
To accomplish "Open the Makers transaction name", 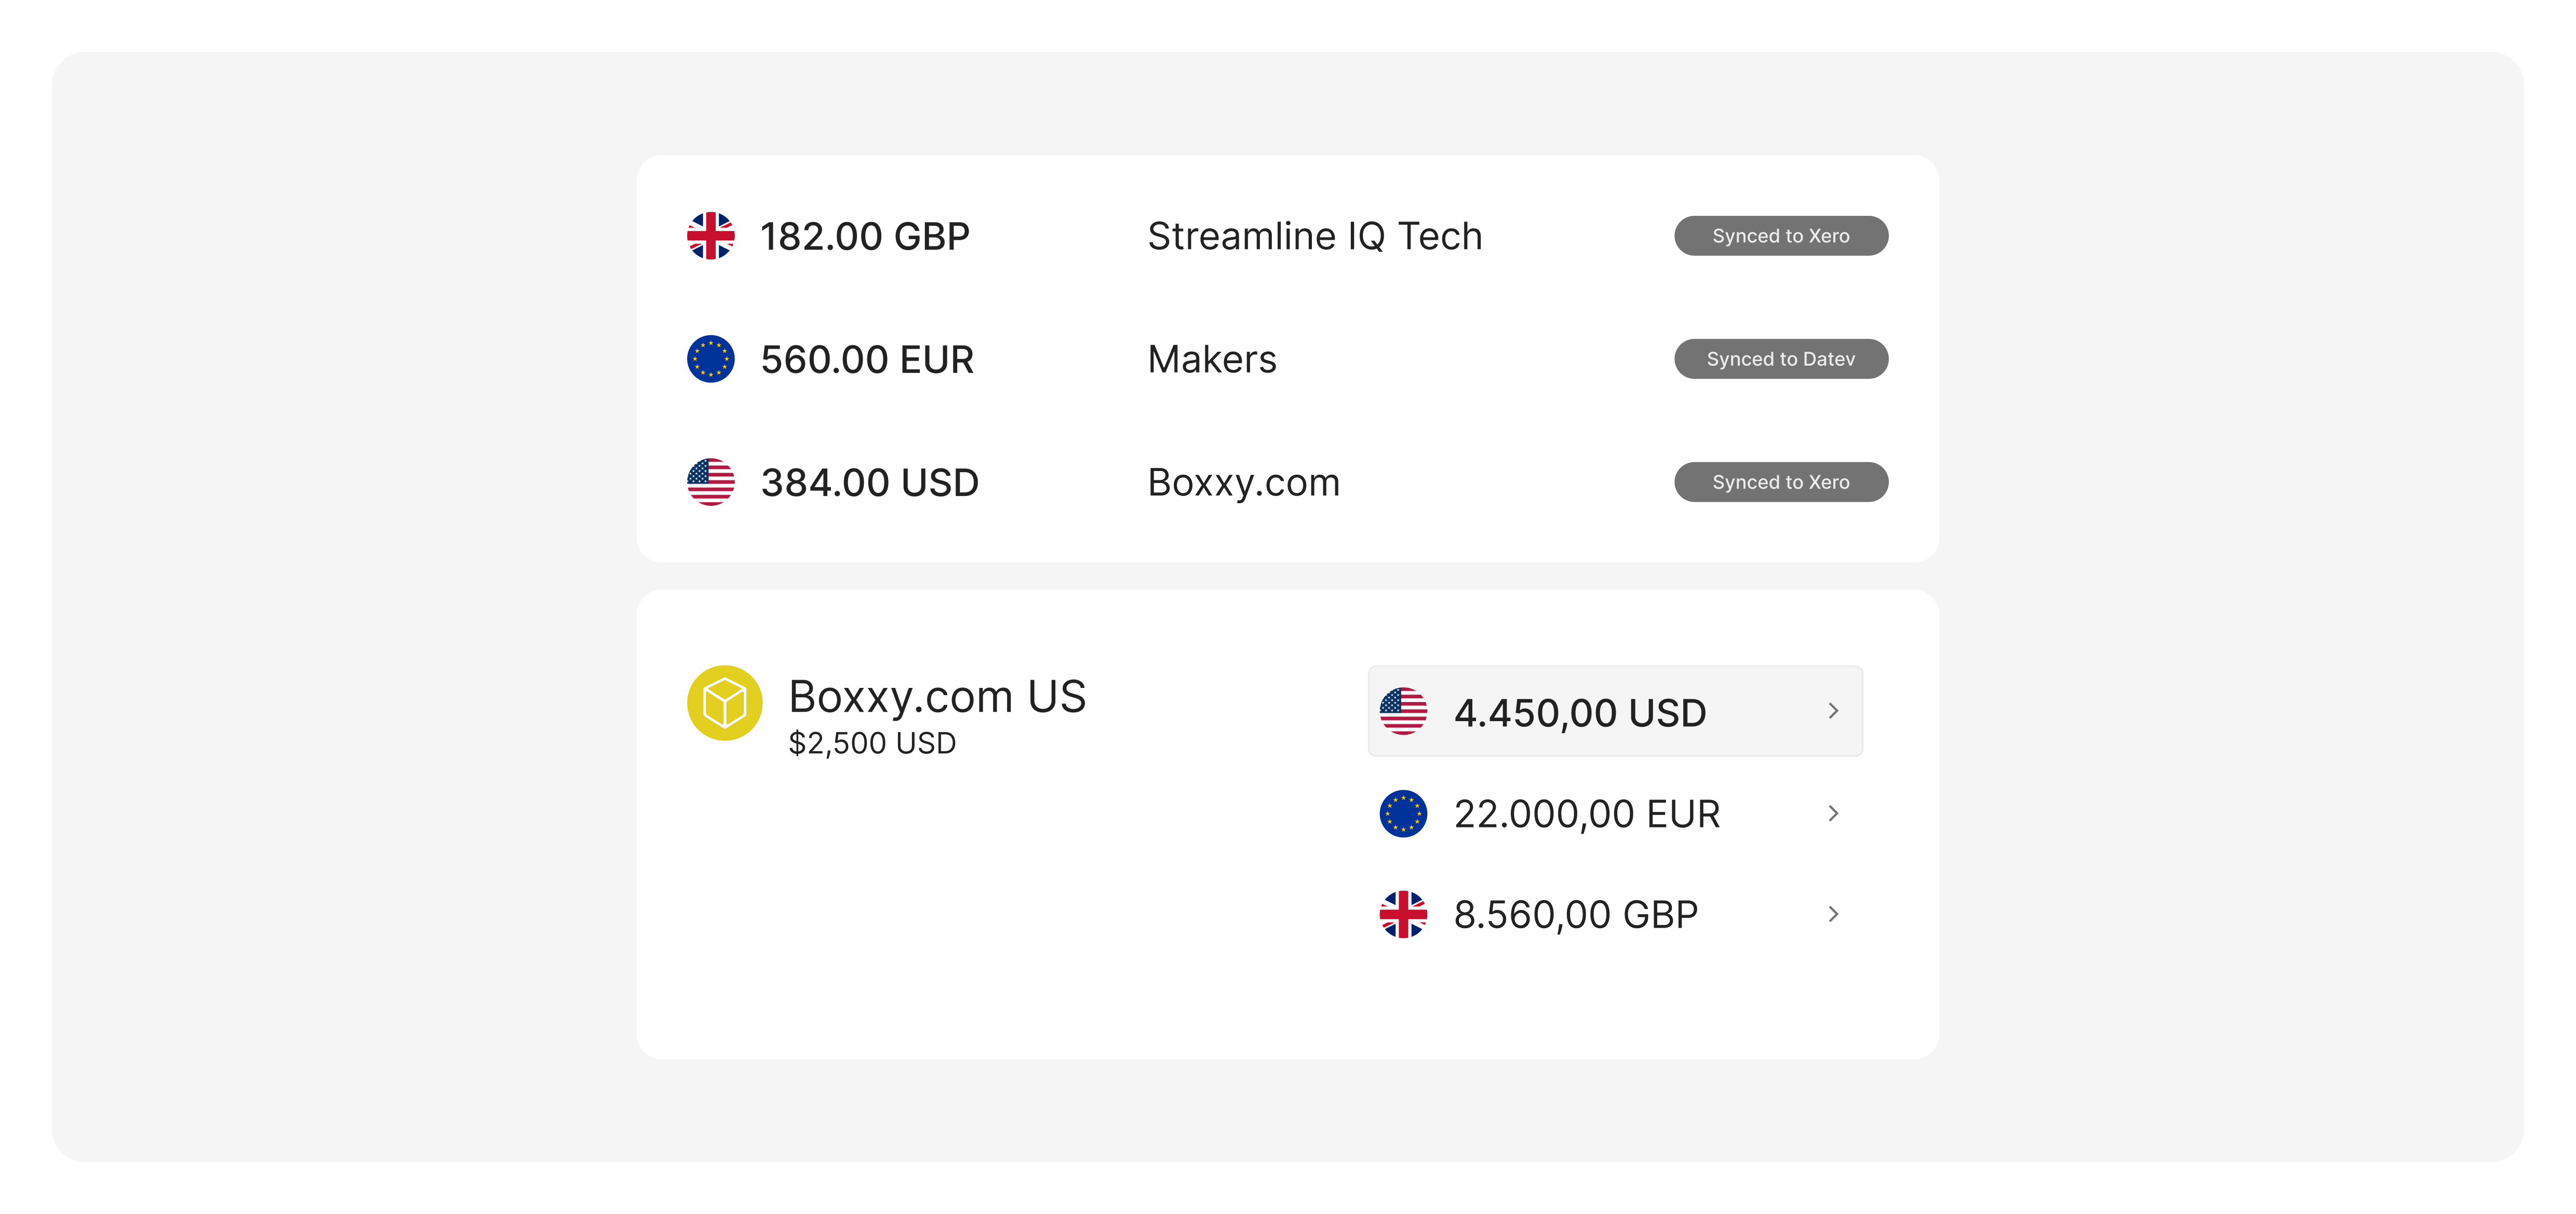I will (x=1212, y=360).
